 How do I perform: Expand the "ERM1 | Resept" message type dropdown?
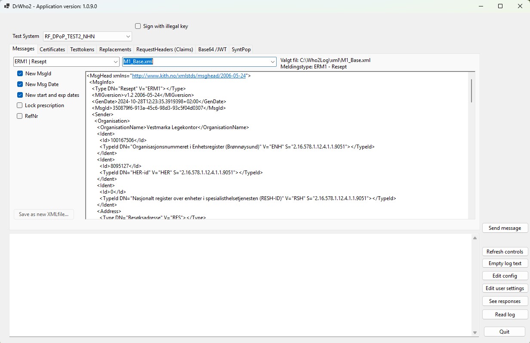coord(114,62)
